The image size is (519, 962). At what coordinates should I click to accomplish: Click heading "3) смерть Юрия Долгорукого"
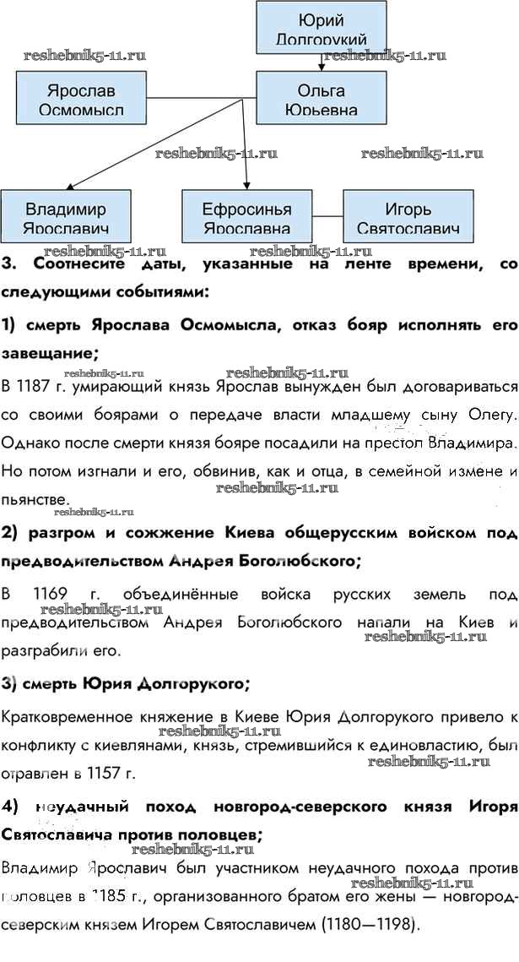[126, 682]
